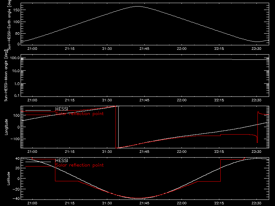Click '21:30' under the Moon angle plot

[107, 100]
